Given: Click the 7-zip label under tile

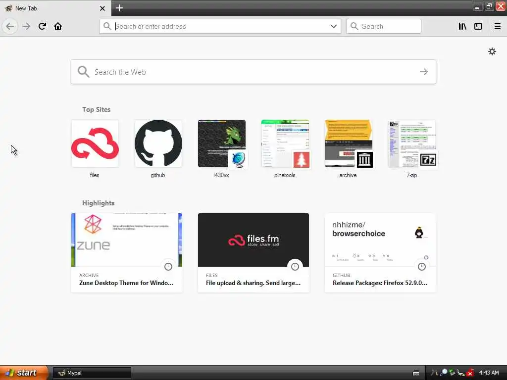Looking at the screenshot, I should [x=411, y=175].
